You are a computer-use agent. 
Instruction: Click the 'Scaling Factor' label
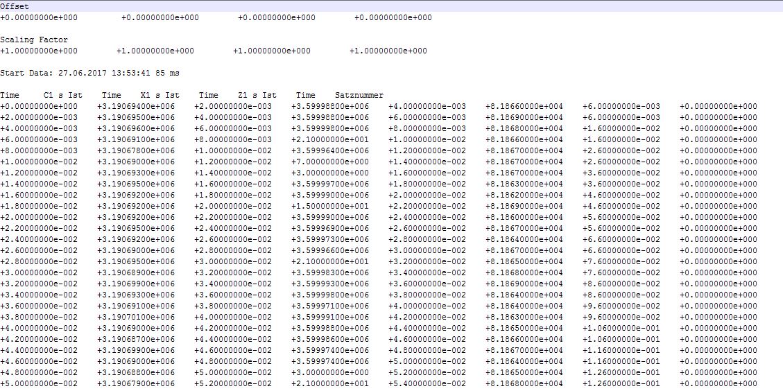(x=34, y=40)
